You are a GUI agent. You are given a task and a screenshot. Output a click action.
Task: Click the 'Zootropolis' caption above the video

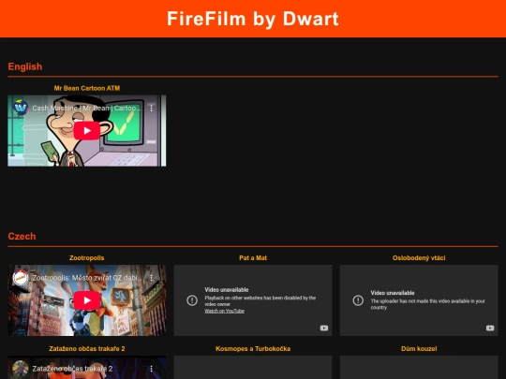pyautogui.click(x=87, y=258)
